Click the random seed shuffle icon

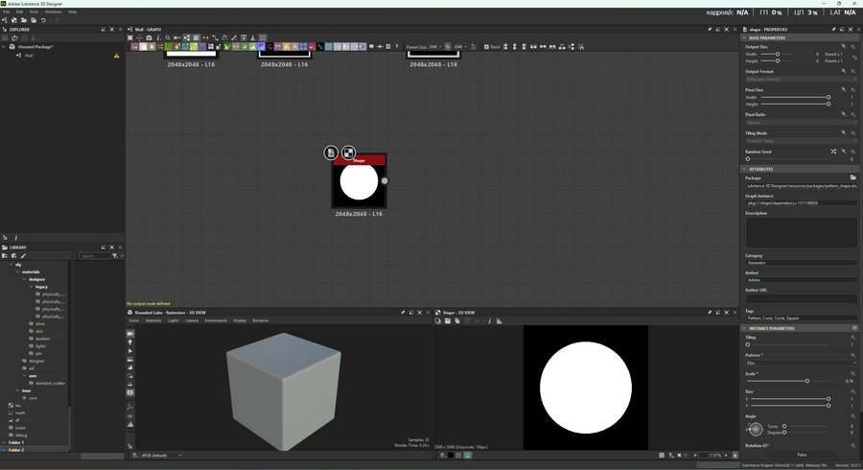tap(832, 152)
